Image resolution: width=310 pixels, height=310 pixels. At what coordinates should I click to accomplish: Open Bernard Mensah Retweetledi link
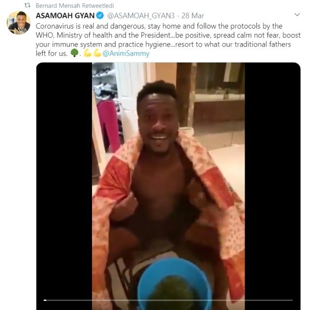[75, 6]
